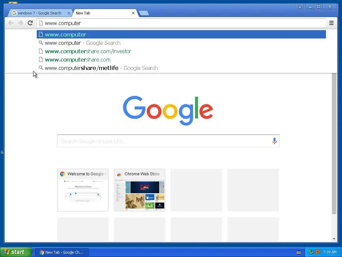Click the vertical page scrollbar

[x=334, y=144]
